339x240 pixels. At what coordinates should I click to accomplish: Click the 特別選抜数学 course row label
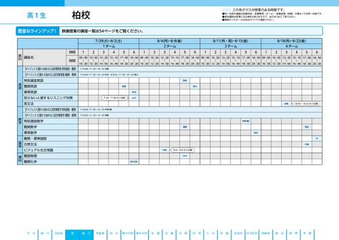(51, 121)
